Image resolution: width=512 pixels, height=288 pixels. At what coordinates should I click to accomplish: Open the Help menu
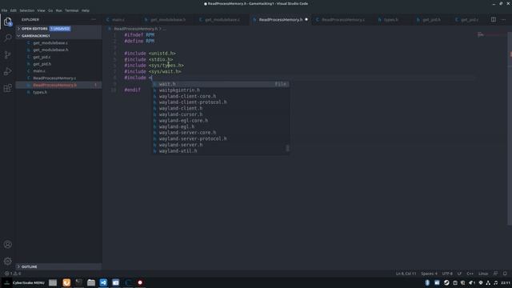click(86, 10)
